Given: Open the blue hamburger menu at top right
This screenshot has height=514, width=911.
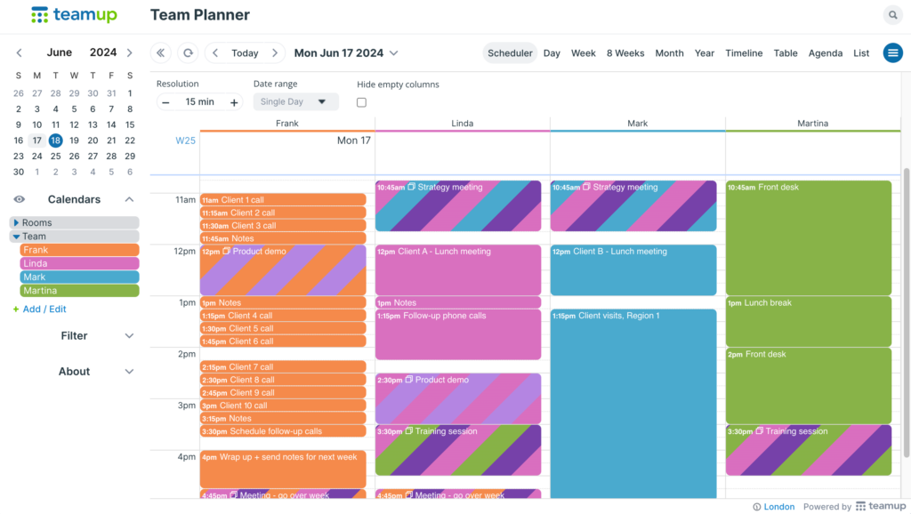Looking at the screenshot, I should pyautogui.click(x=892, y=52).
